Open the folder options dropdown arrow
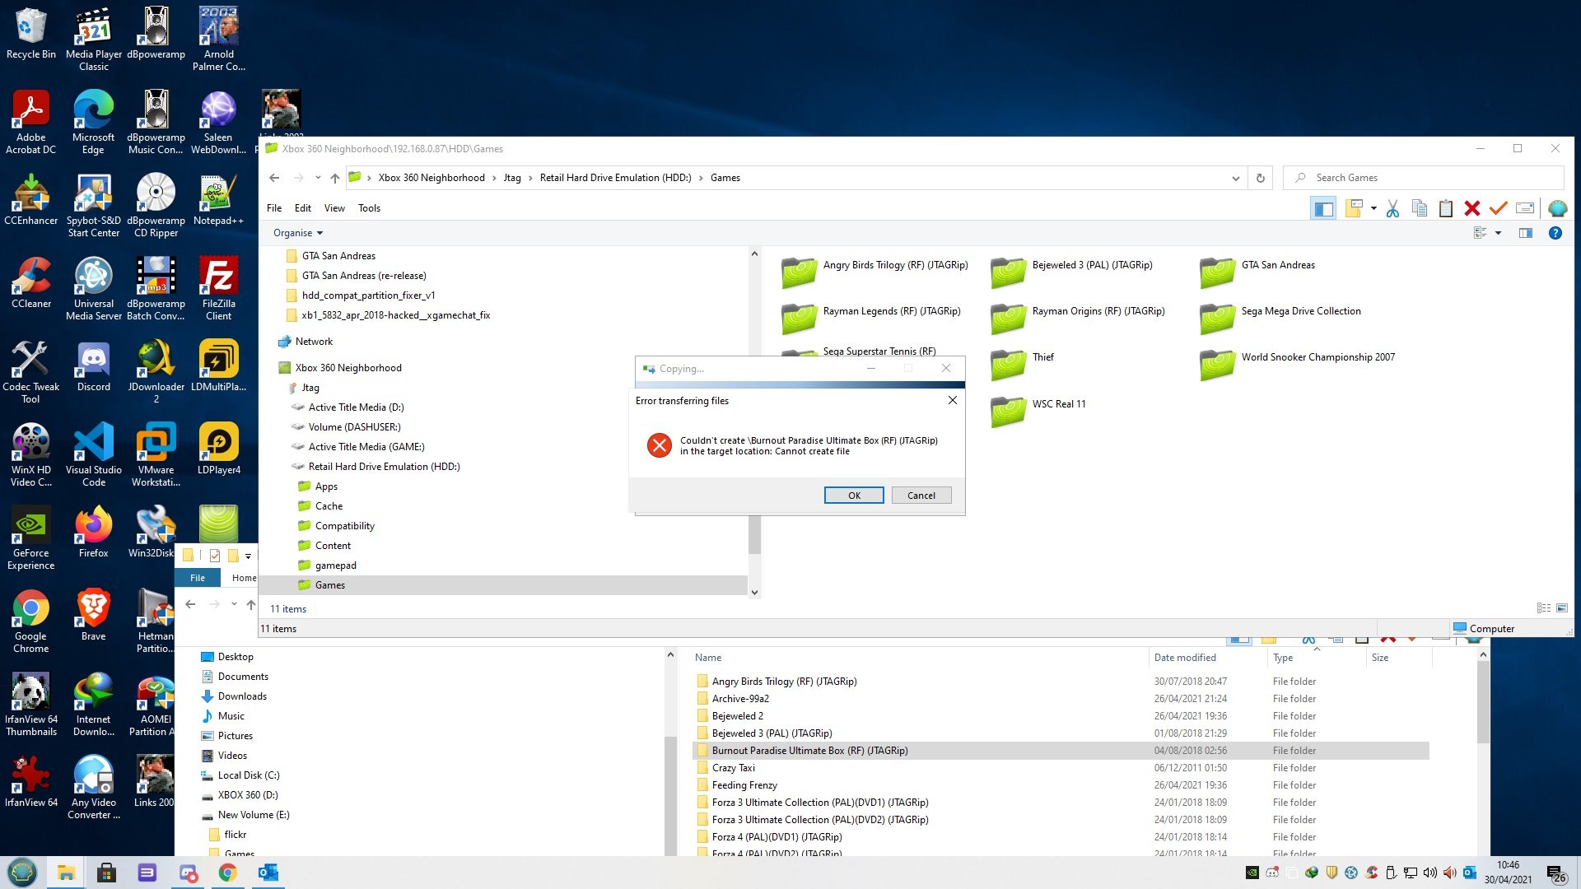This screenshot has height=889, width=1581. coord(1373,209)
